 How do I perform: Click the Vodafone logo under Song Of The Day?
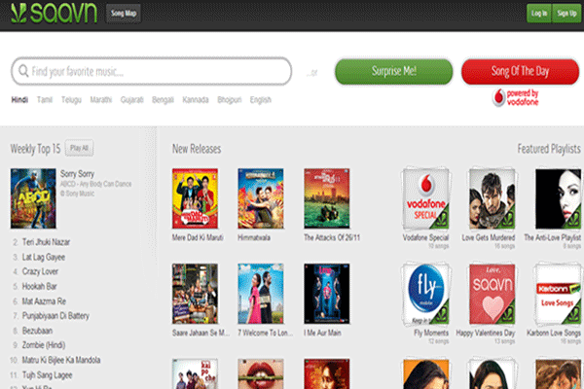click(516, 97)
